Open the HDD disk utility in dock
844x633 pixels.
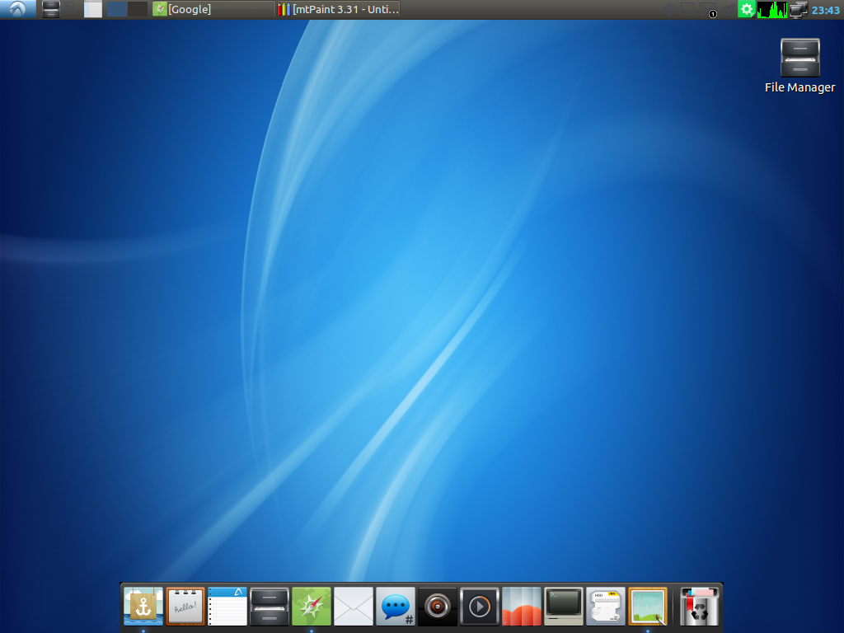(606, 607)
